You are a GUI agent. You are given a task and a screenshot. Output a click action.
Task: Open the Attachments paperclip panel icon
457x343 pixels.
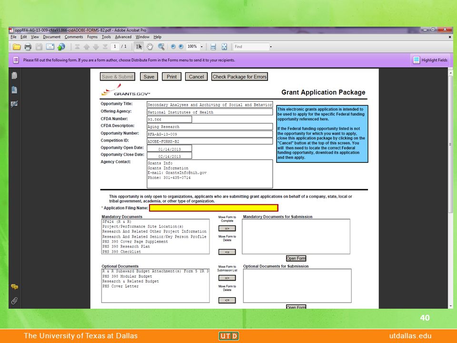click(14, 301)
